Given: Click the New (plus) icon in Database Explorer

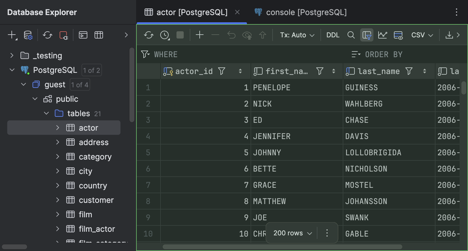Looking at the screenshot, I should pos(12,35).
